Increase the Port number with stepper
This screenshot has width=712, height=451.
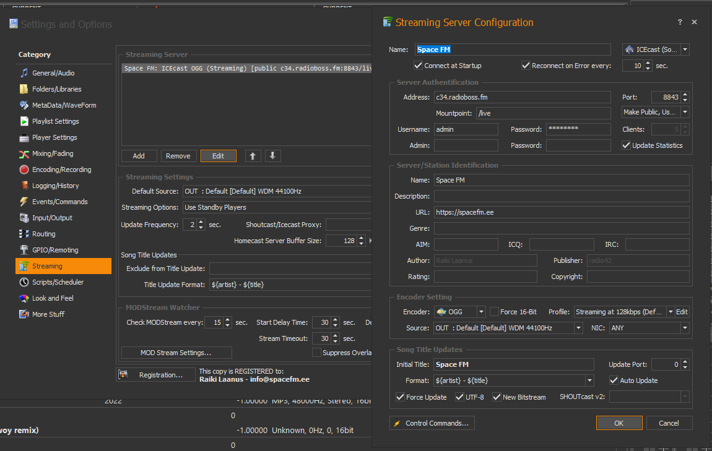[x=685, y=95]
